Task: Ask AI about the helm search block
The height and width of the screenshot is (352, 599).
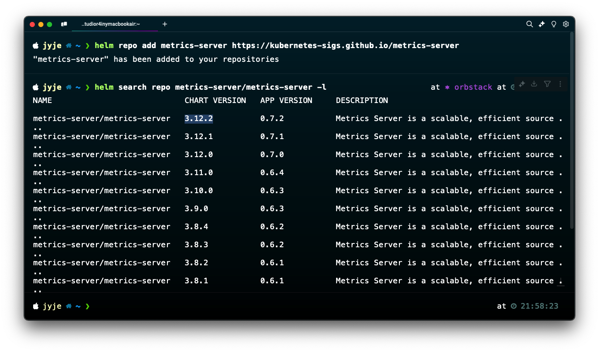Action: click(522, 84)
